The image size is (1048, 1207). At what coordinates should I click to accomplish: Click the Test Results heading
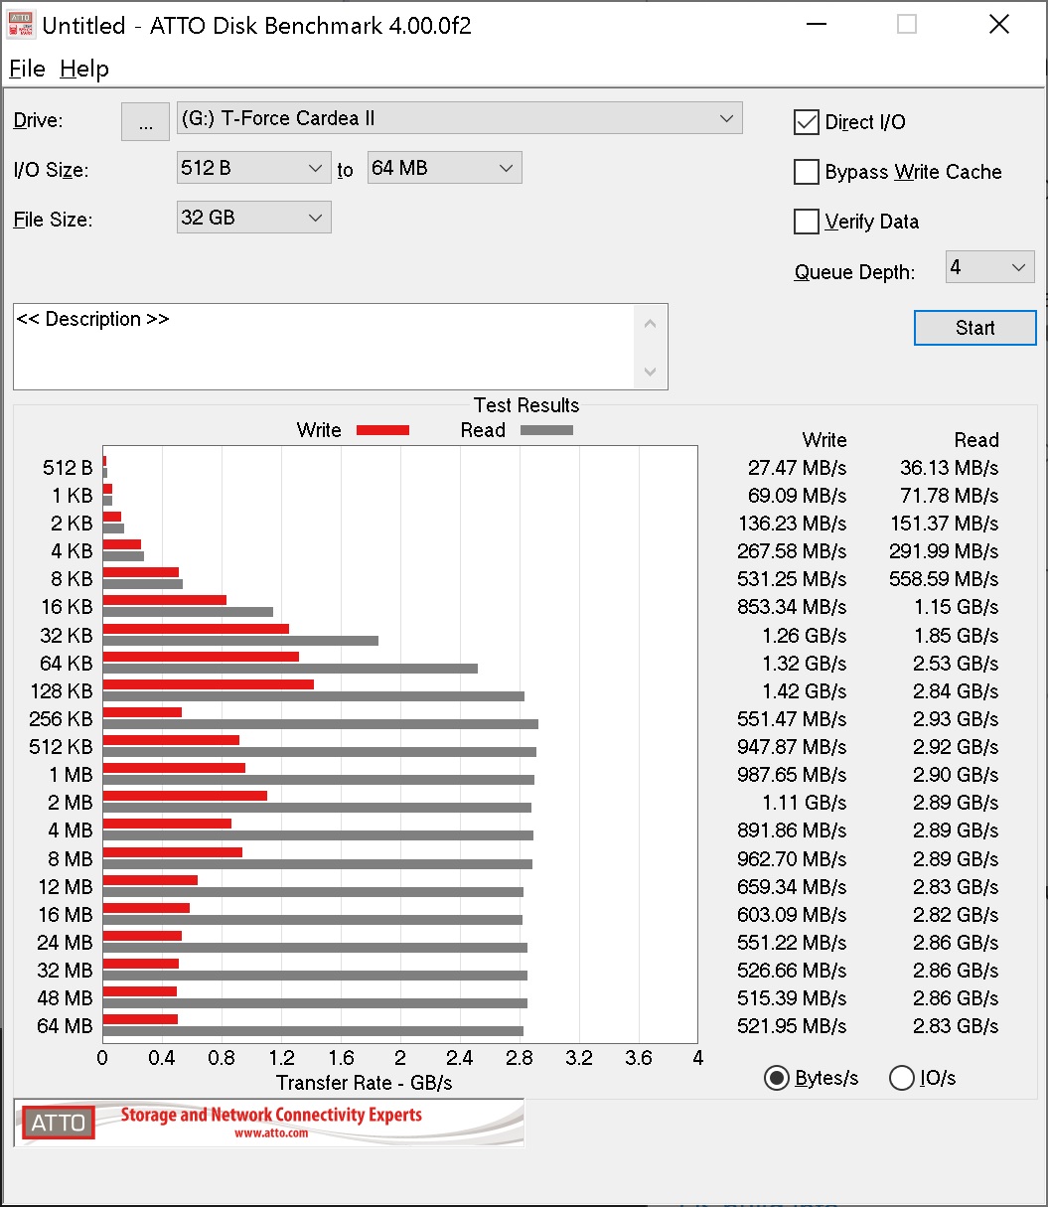526,405
